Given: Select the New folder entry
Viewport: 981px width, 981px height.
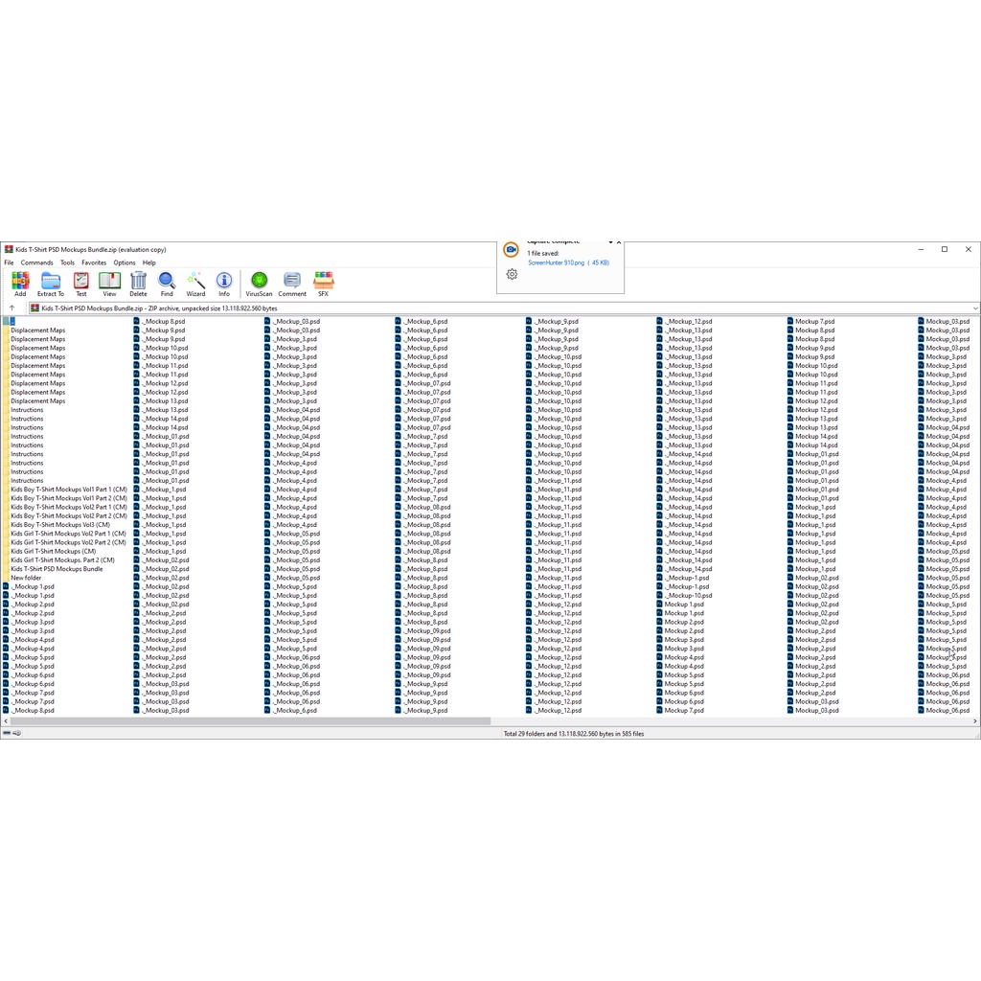Looking at the screenshot, I should [x=26, y=578].
